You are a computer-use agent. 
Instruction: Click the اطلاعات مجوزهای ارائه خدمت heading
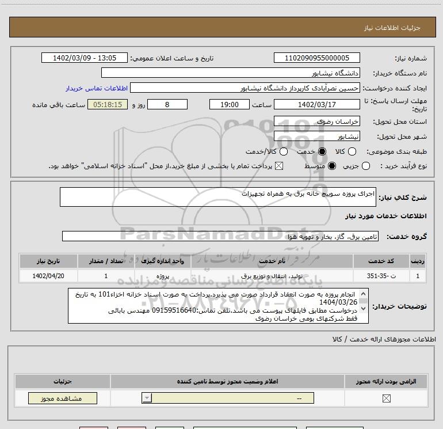coord(384,339)
